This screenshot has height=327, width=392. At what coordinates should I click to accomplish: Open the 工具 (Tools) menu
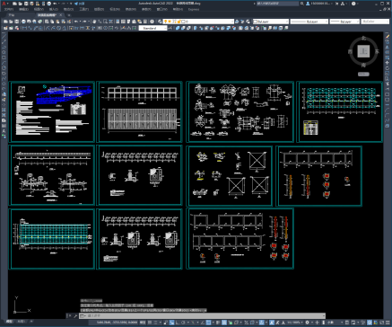pos(83,9)
